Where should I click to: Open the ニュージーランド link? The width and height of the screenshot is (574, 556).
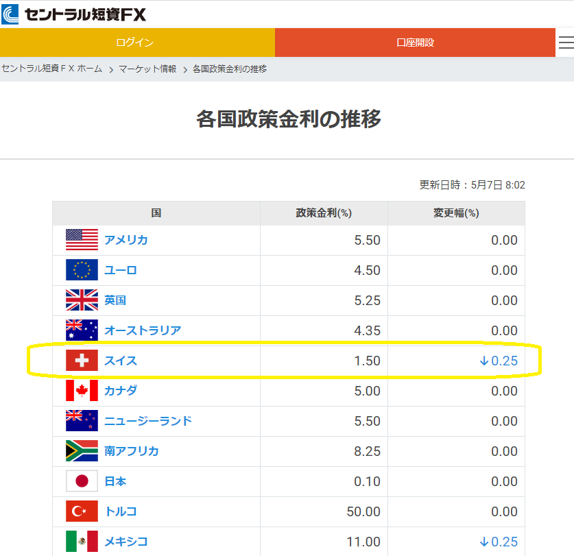148,421
